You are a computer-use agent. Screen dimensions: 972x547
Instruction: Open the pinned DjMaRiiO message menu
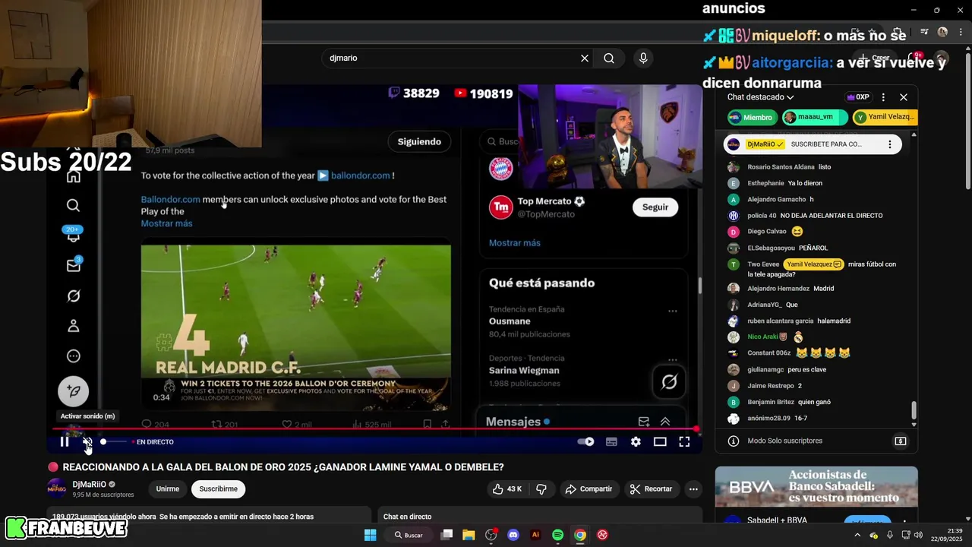[890, 144]
